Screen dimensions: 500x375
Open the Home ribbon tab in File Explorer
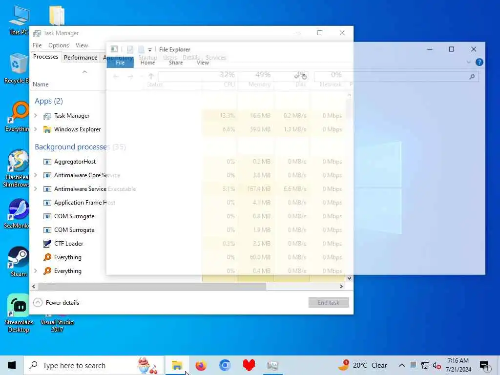147,62
